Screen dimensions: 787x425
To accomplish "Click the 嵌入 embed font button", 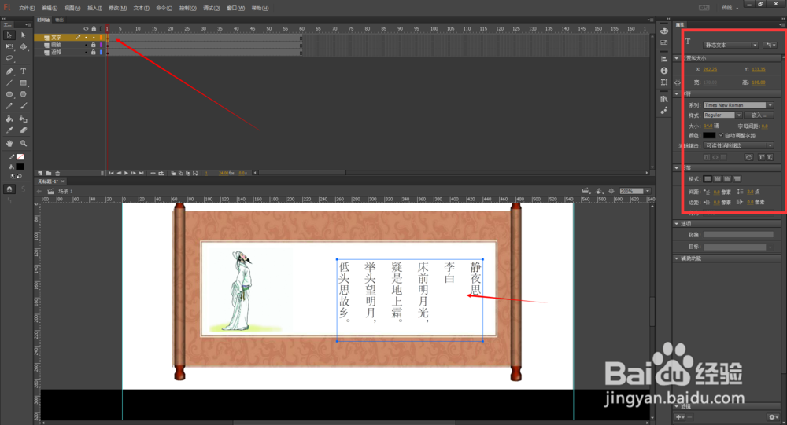I will [759, 115].
